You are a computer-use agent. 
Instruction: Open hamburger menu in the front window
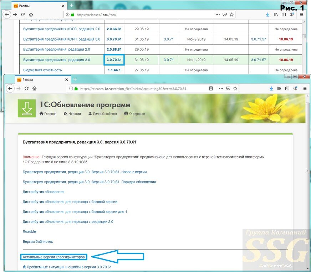[305, 89]
